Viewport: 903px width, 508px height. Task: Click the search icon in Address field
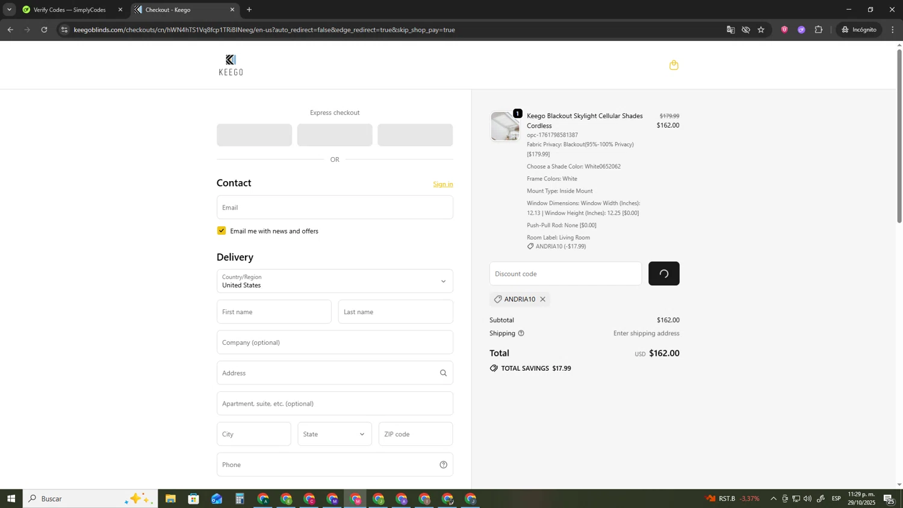tap(443, 373)
